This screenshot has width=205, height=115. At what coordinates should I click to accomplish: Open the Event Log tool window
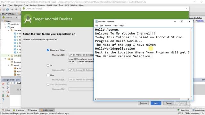coord(184,110)
